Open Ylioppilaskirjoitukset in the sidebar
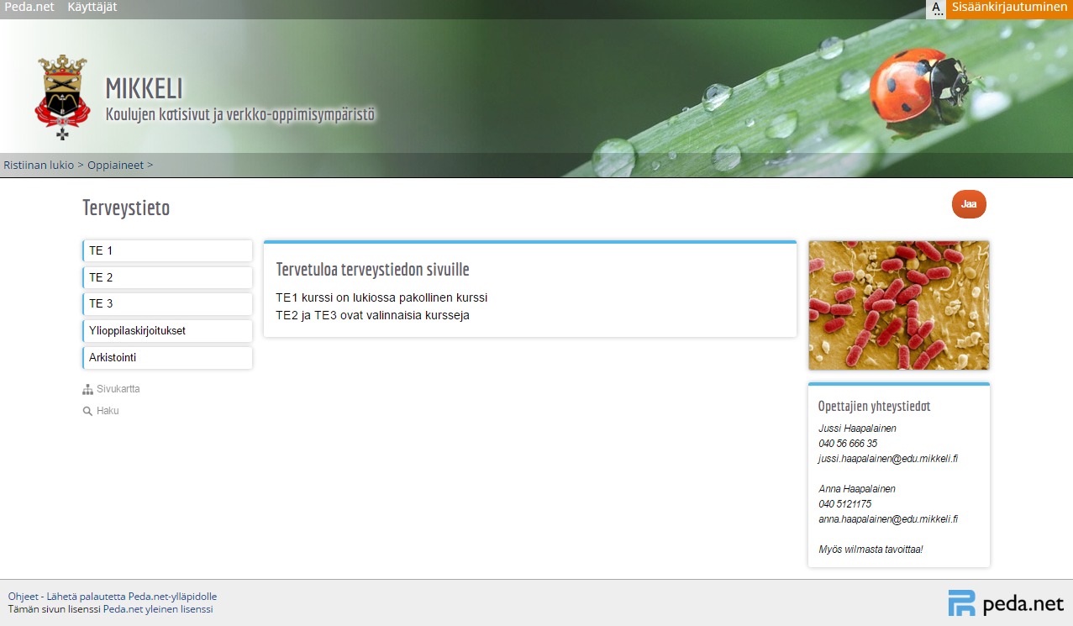This screenshot has width=1073, height=626. coord(168,331)
